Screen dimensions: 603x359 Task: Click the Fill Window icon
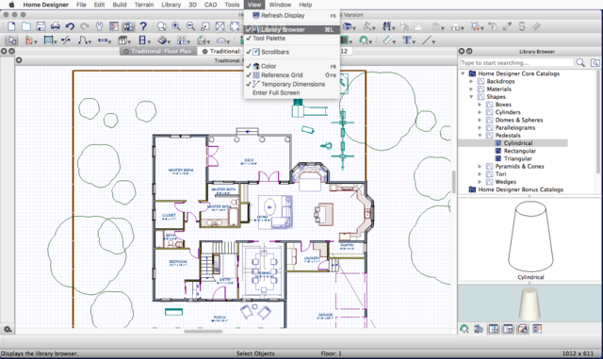click(x=220, y=26)
